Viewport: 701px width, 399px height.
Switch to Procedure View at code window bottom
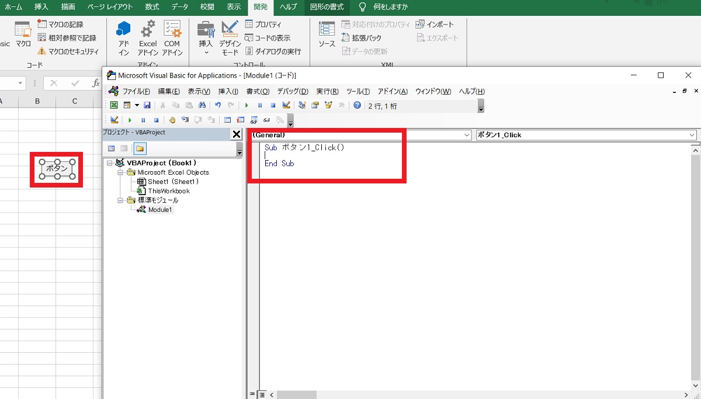pyautogui.click(x=253, y=394)
